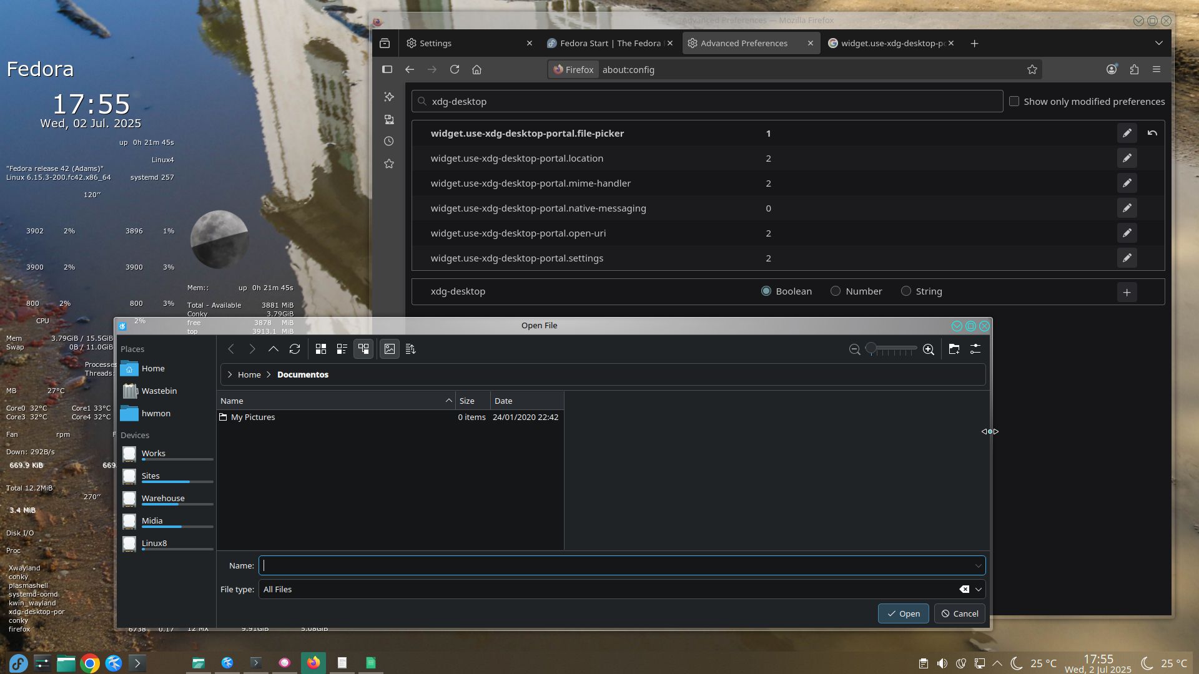Image resolution: width=1199 pixels, height=674 pixels.
Task: Switch the file dialog to icons view
Action: pos(321,349)
